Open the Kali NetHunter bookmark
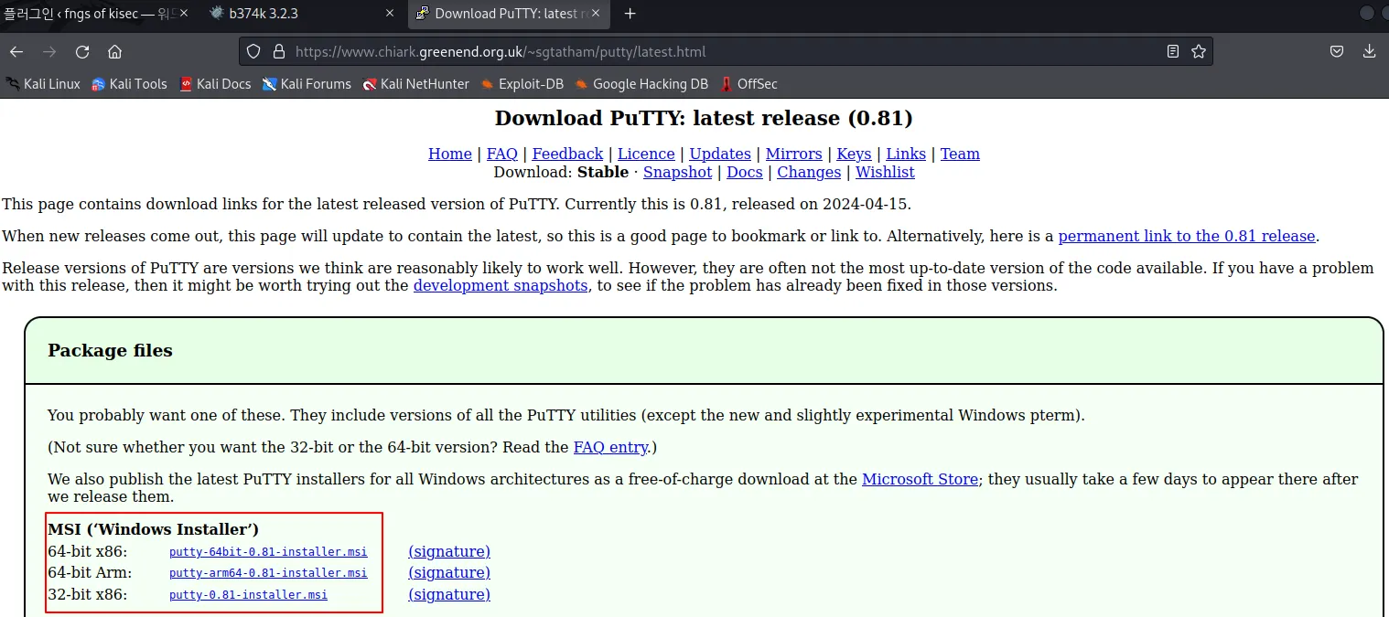 (x=415, y=83)
